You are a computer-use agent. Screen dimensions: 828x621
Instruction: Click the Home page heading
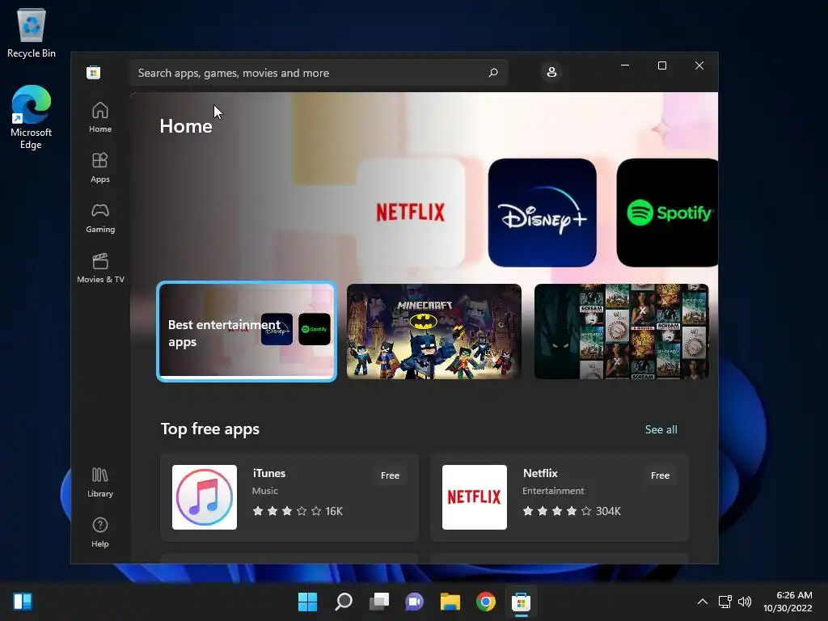(x=186, y=126)
